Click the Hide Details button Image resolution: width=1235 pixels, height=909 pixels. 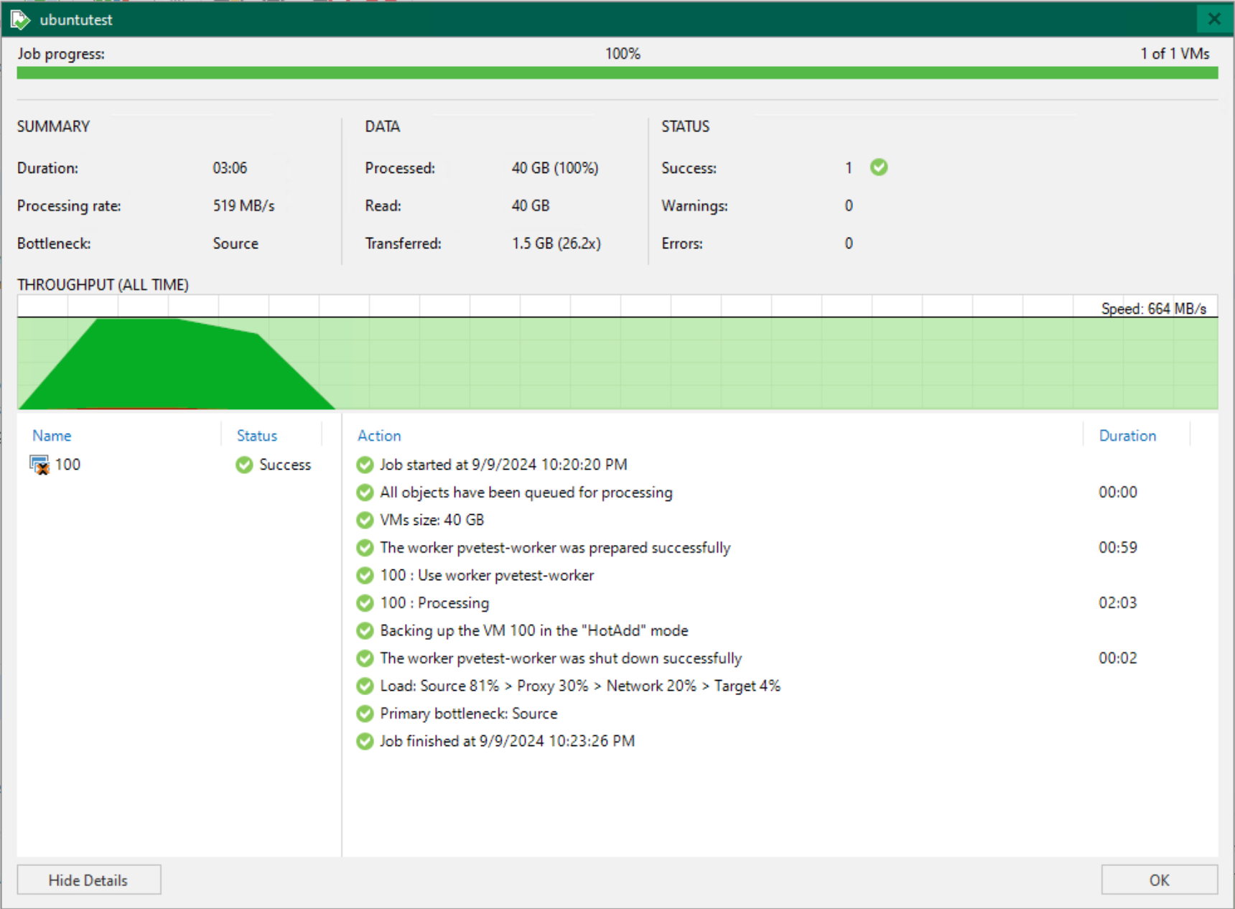point(88,880)
